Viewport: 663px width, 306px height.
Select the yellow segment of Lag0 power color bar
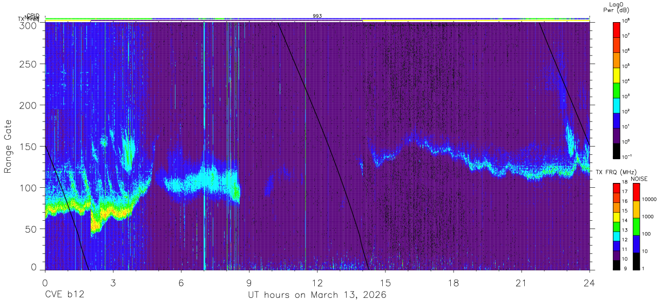[617, 75]
